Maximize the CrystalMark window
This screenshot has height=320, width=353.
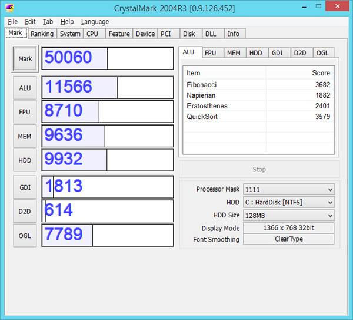point(318,6)
